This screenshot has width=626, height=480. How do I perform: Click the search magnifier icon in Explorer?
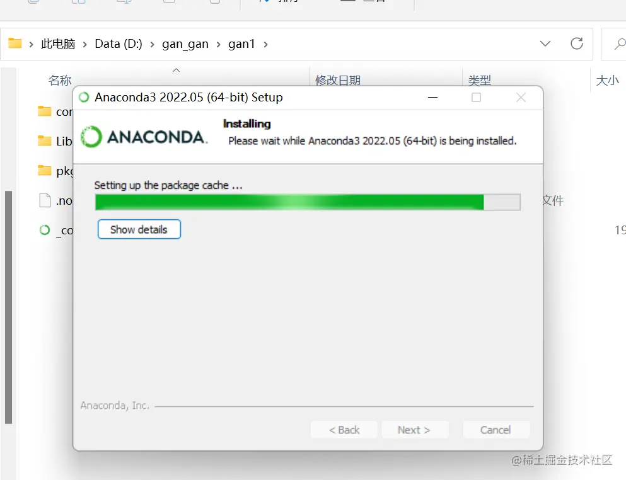(620, 43)
